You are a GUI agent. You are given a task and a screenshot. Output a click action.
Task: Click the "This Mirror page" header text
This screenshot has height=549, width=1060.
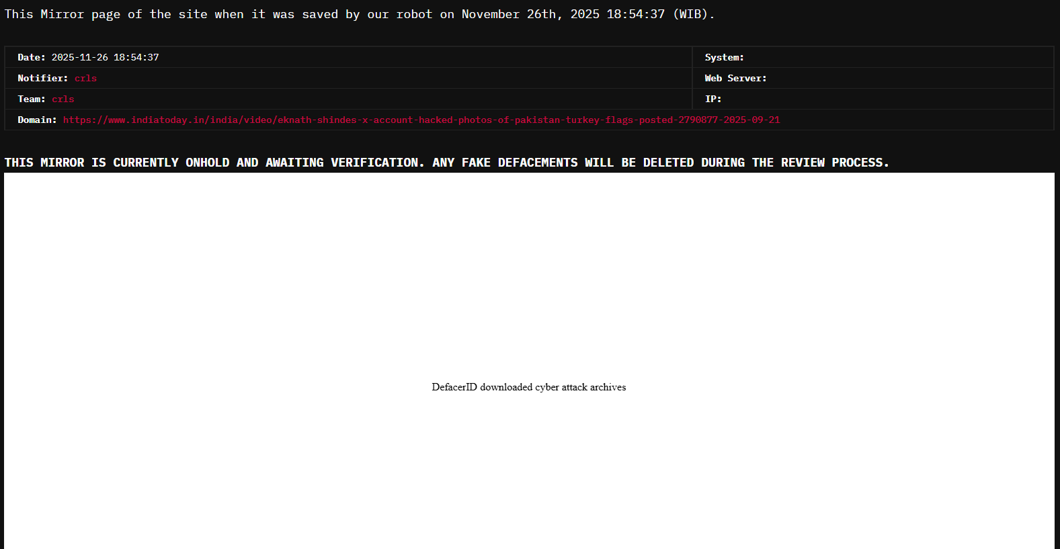62,14
